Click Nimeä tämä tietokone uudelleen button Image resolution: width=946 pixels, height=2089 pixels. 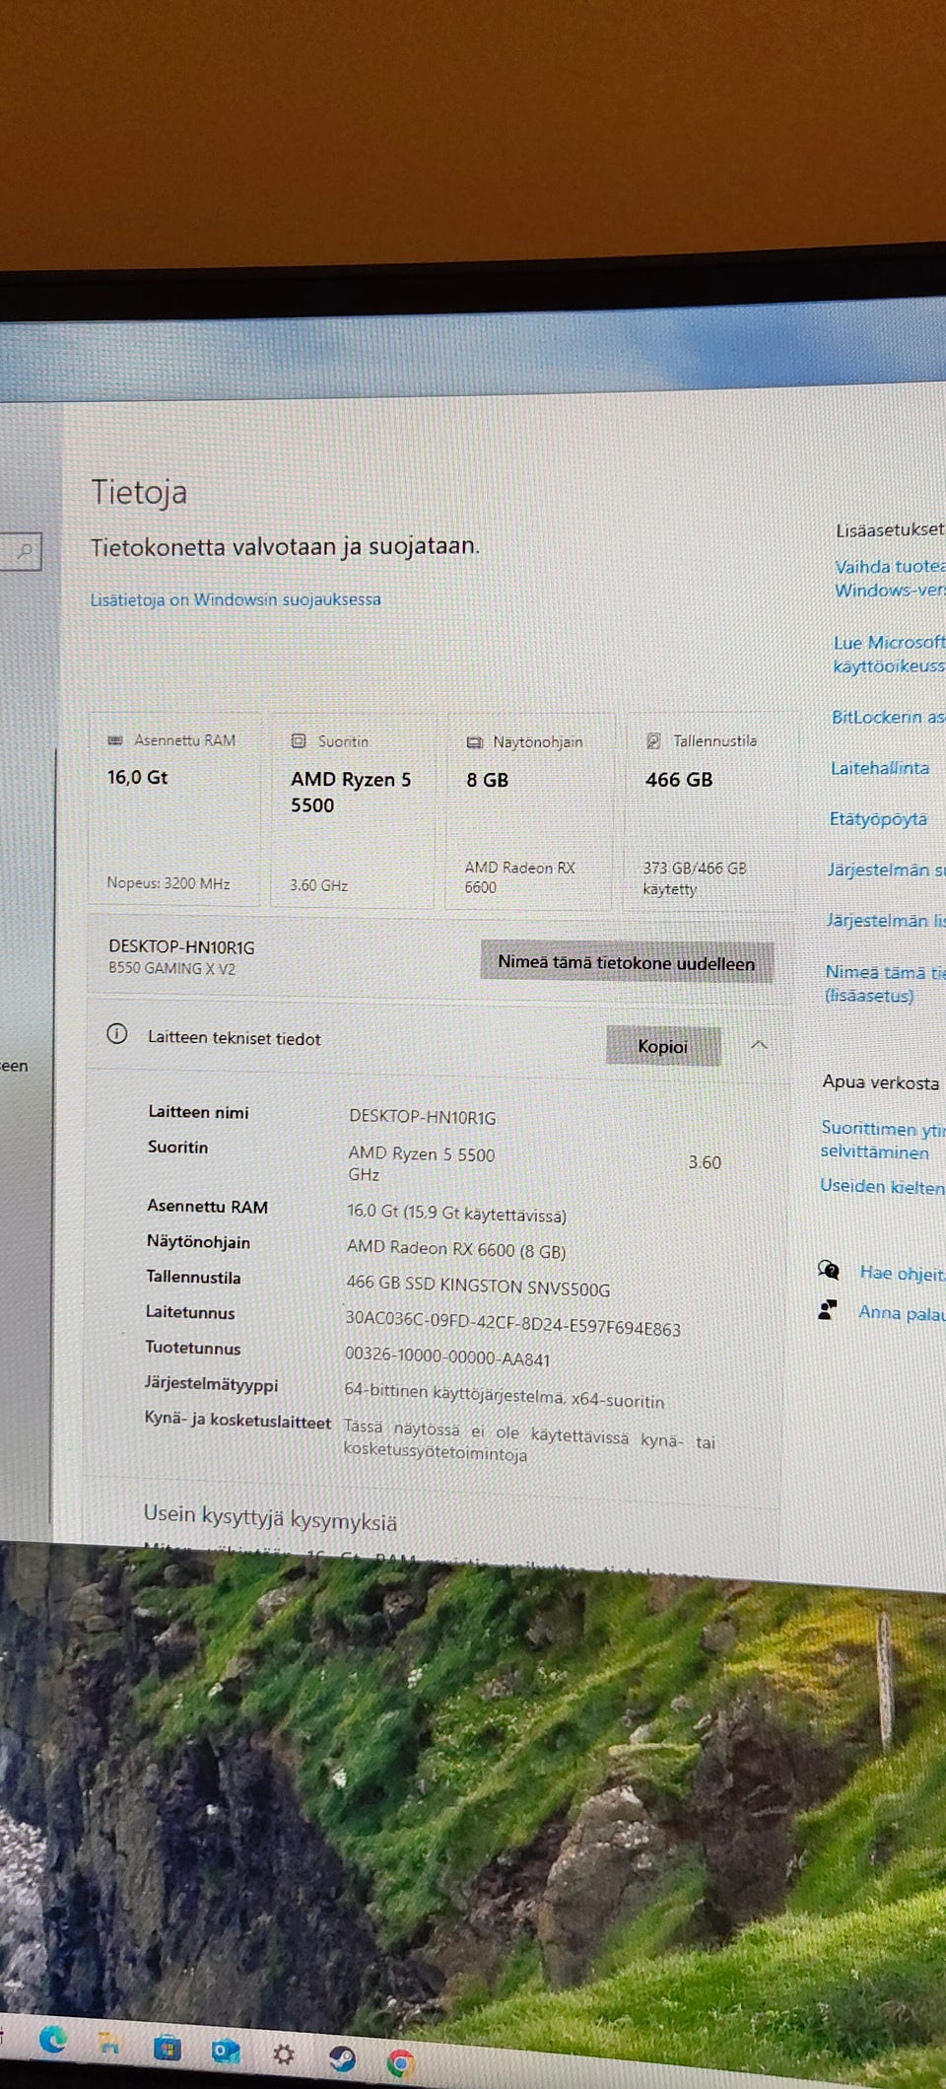(x=626, y=961)
